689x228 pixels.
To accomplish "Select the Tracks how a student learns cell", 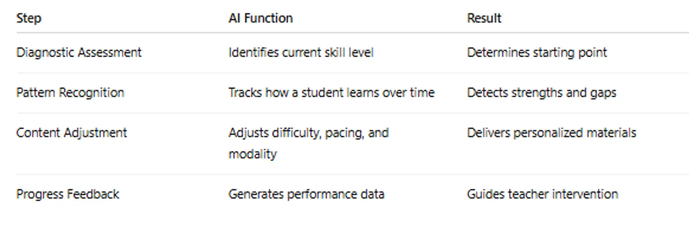I will (x=331, y=93).
